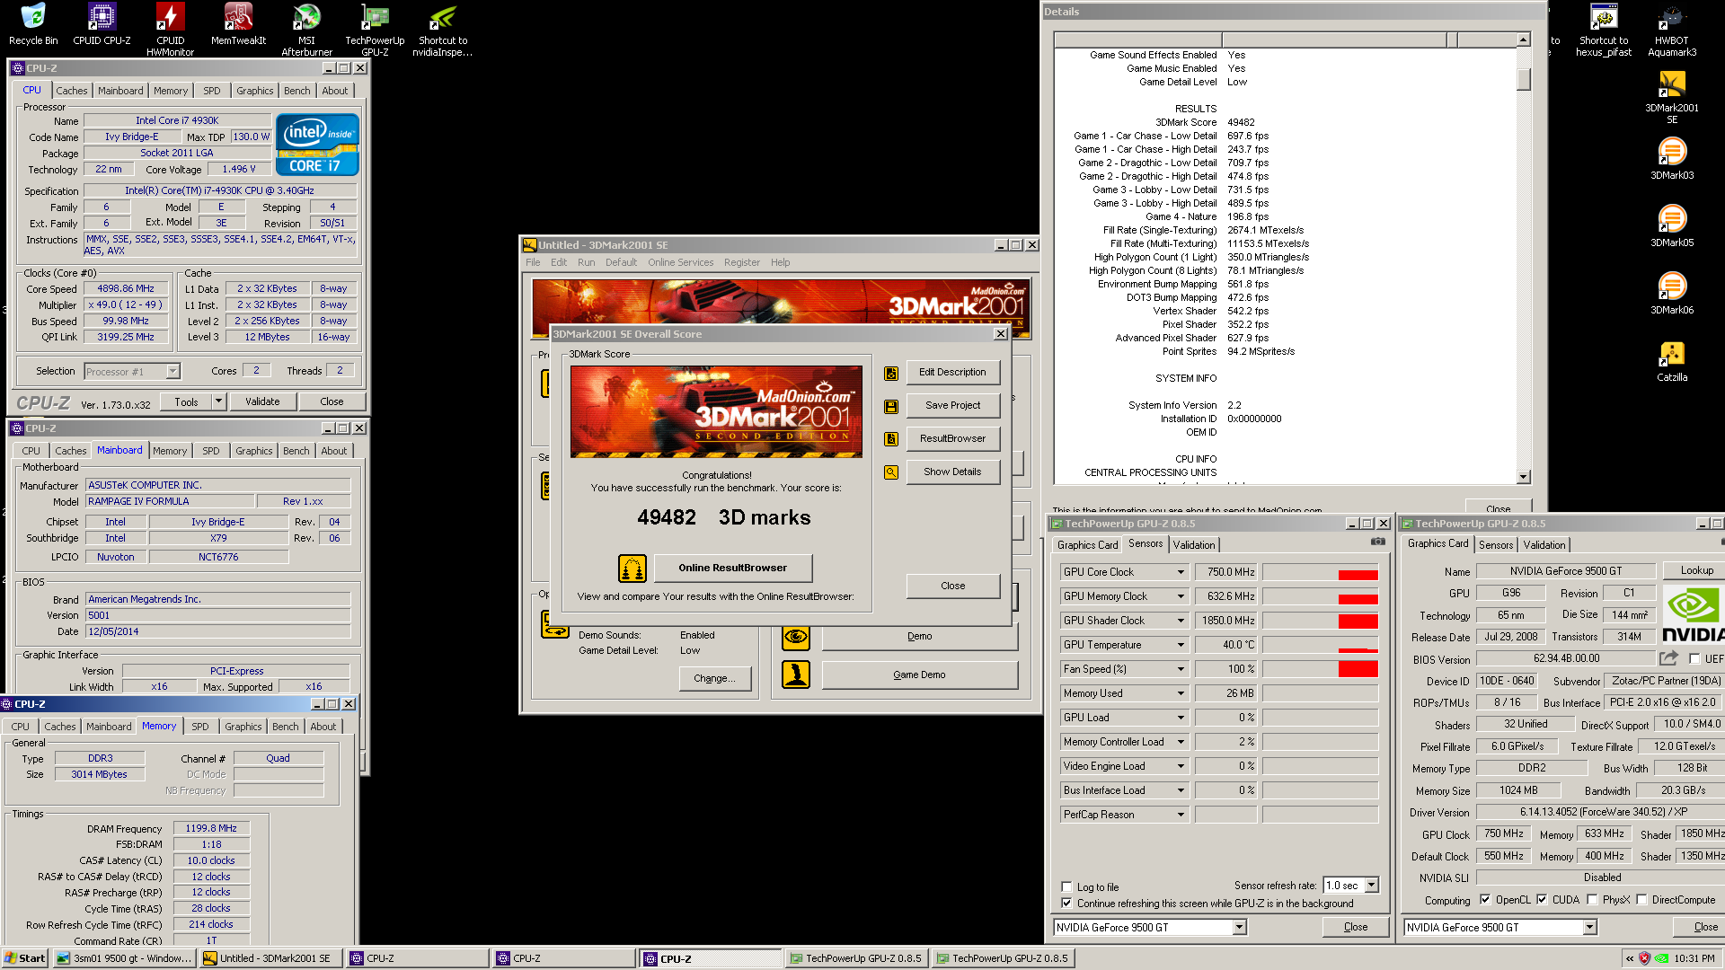Open the Recycle Bin desktop icon
The width and height of the screenshot is (1725, 970).
[x=33, y=24]
